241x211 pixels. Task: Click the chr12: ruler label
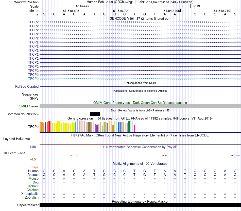point(34,11)
